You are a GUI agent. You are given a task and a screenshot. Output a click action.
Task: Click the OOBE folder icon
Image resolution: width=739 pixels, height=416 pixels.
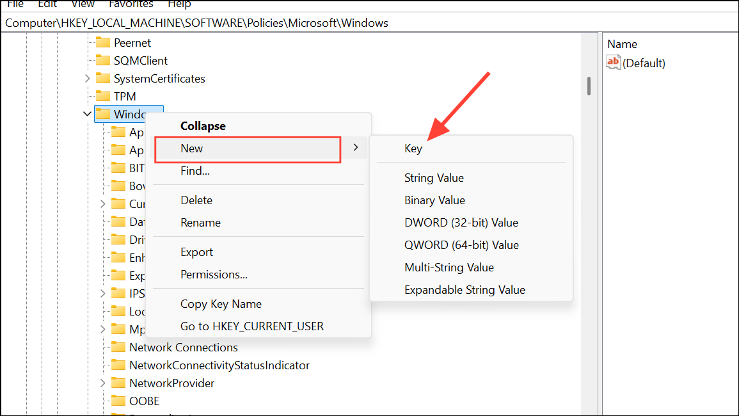click(x=119, y=401)
